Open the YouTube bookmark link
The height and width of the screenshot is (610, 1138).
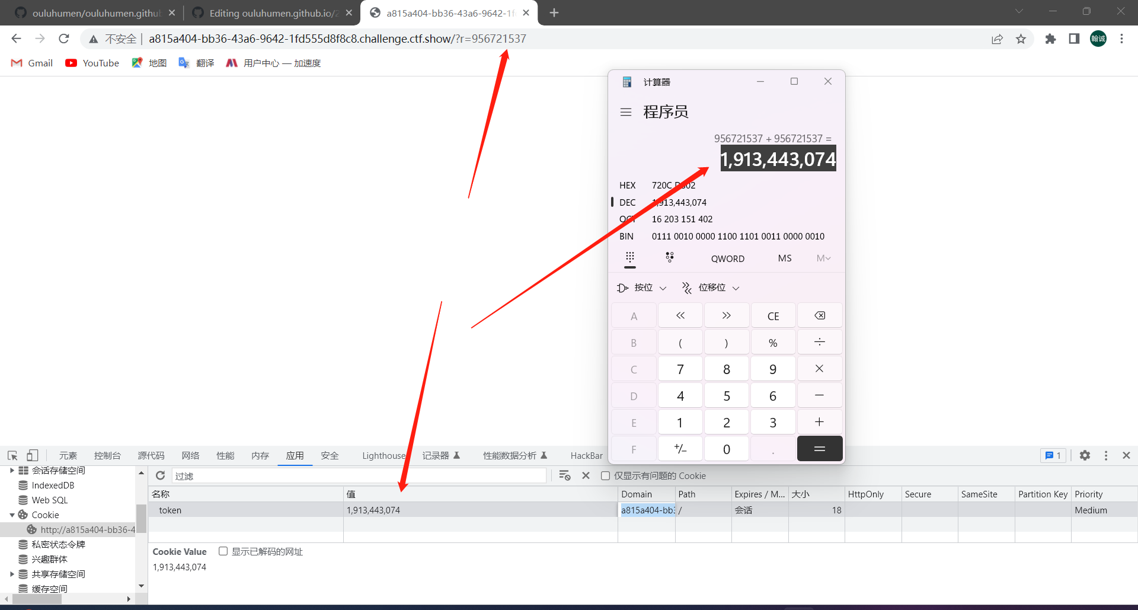pyautogui.click(x=92, y=63)
